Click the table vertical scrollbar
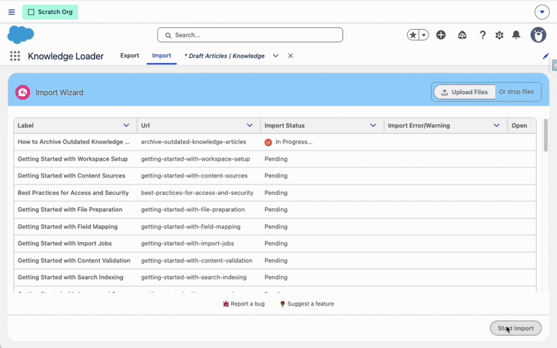This screenshot has width=557, height=348. pyautogui.click(x=546, y=135)
